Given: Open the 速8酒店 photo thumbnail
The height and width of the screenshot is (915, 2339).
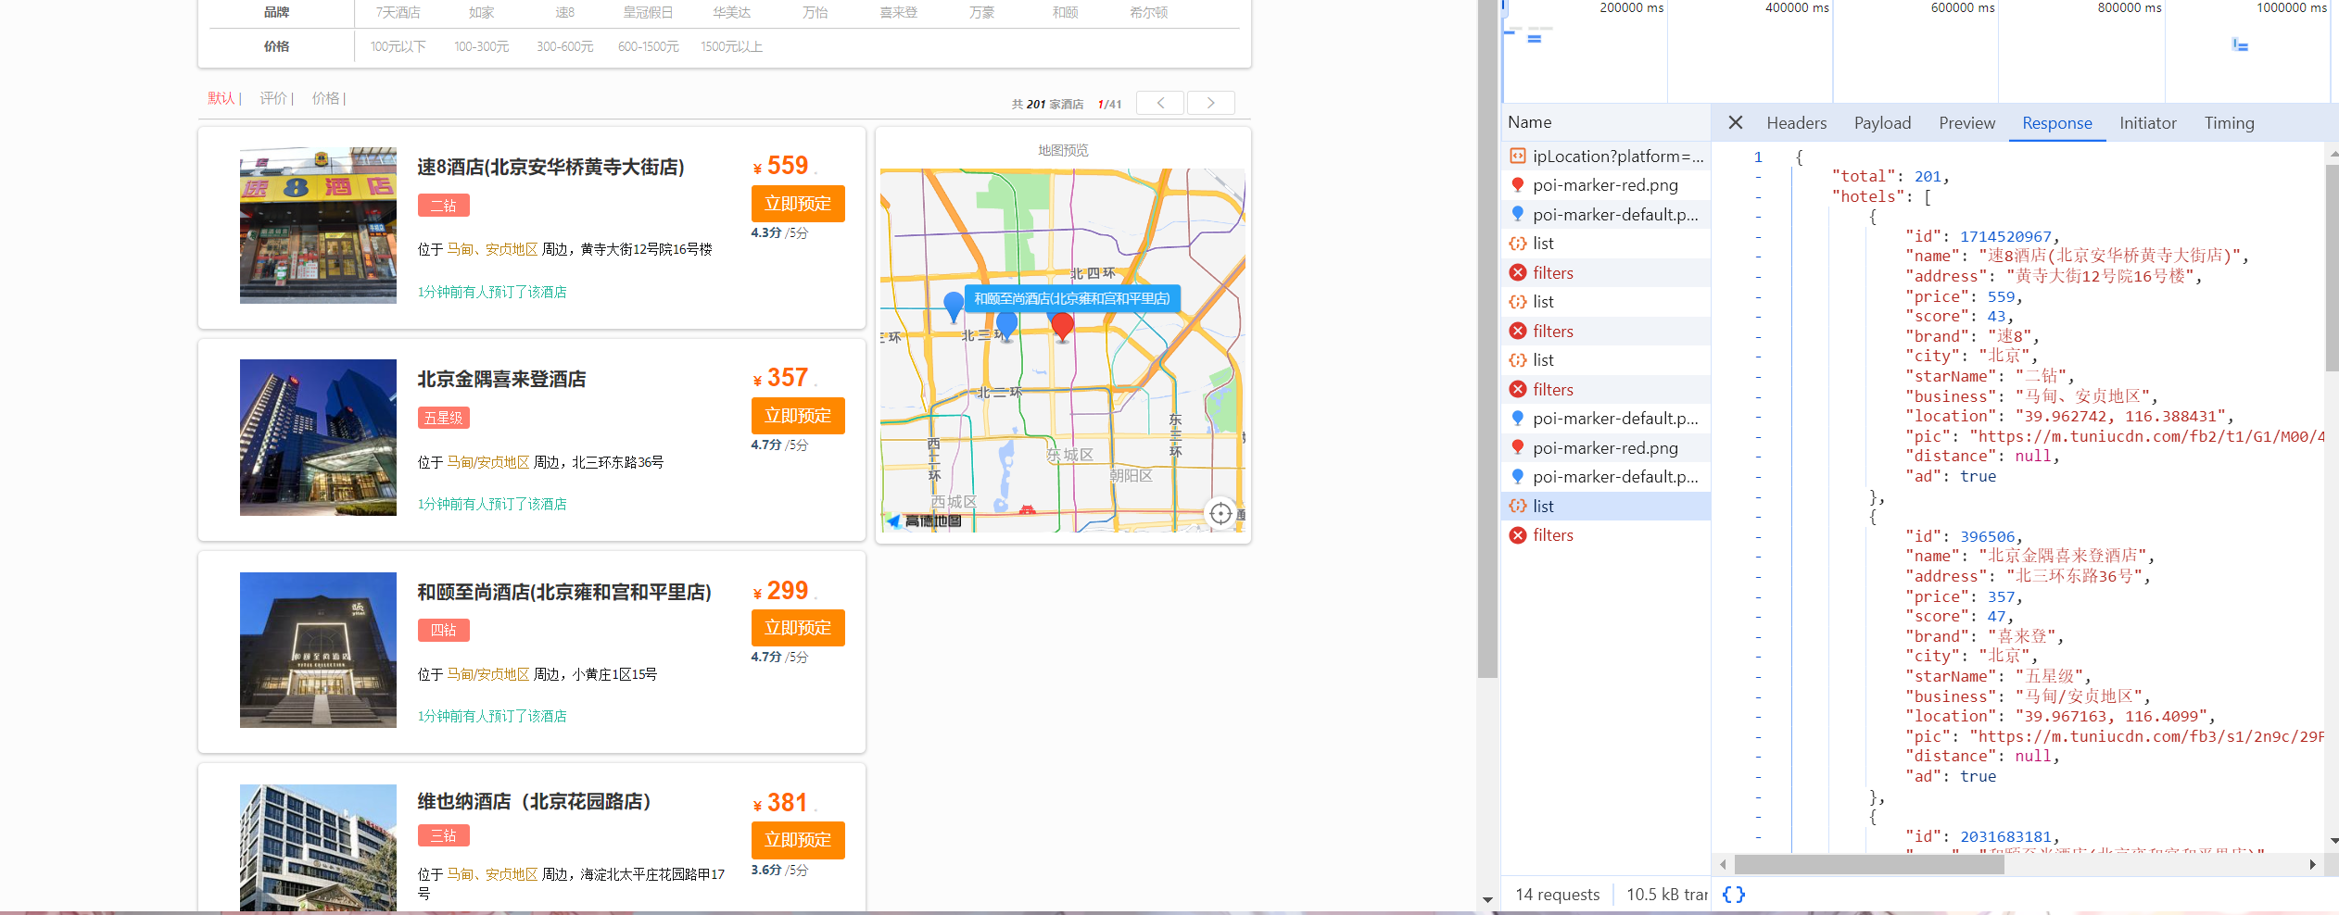Looking at the screenshot, I should tap(318, 225).
